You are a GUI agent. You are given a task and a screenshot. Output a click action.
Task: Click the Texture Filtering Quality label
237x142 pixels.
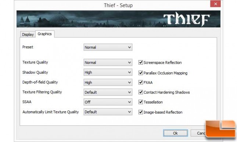(x=42, y=92)
